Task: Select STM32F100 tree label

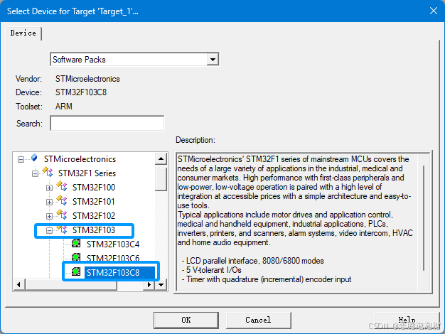Action: pyautogui.click(x=94, y=188)
